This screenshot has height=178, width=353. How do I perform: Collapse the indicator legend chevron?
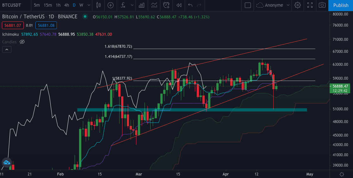(7, 50)
